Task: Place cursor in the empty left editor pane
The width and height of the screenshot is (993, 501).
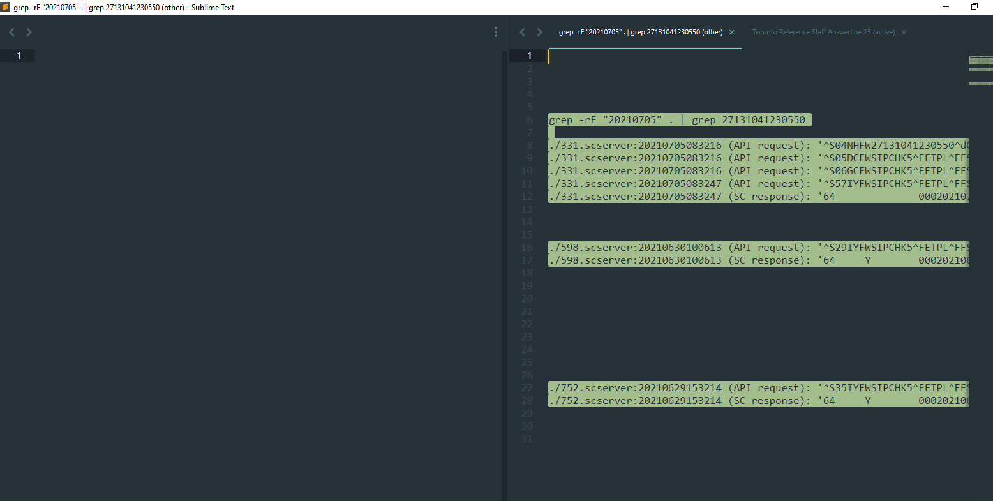Action: pos(255,255)
